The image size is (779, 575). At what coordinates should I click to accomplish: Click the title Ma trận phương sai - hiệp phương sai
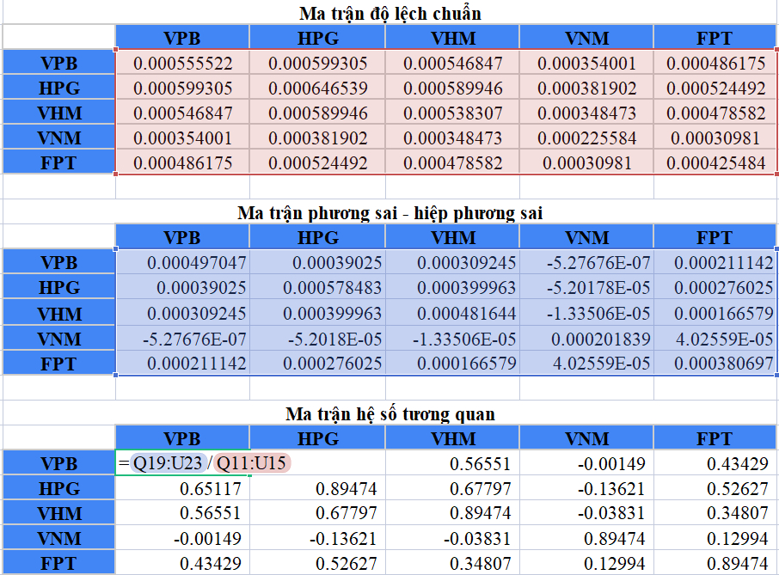click(x=390, y=213)
